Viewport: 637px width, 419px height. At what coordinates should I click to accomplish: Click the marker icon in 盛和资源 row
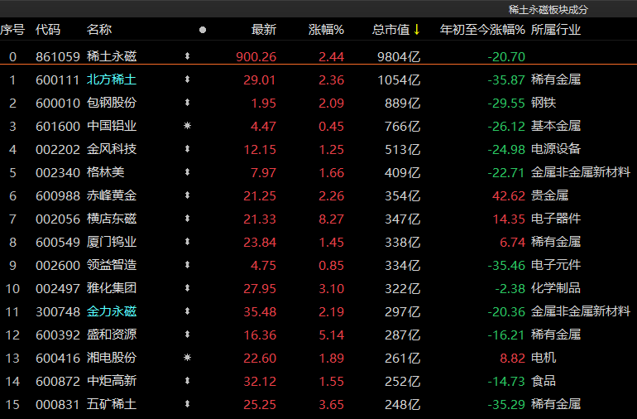point(187,335)
